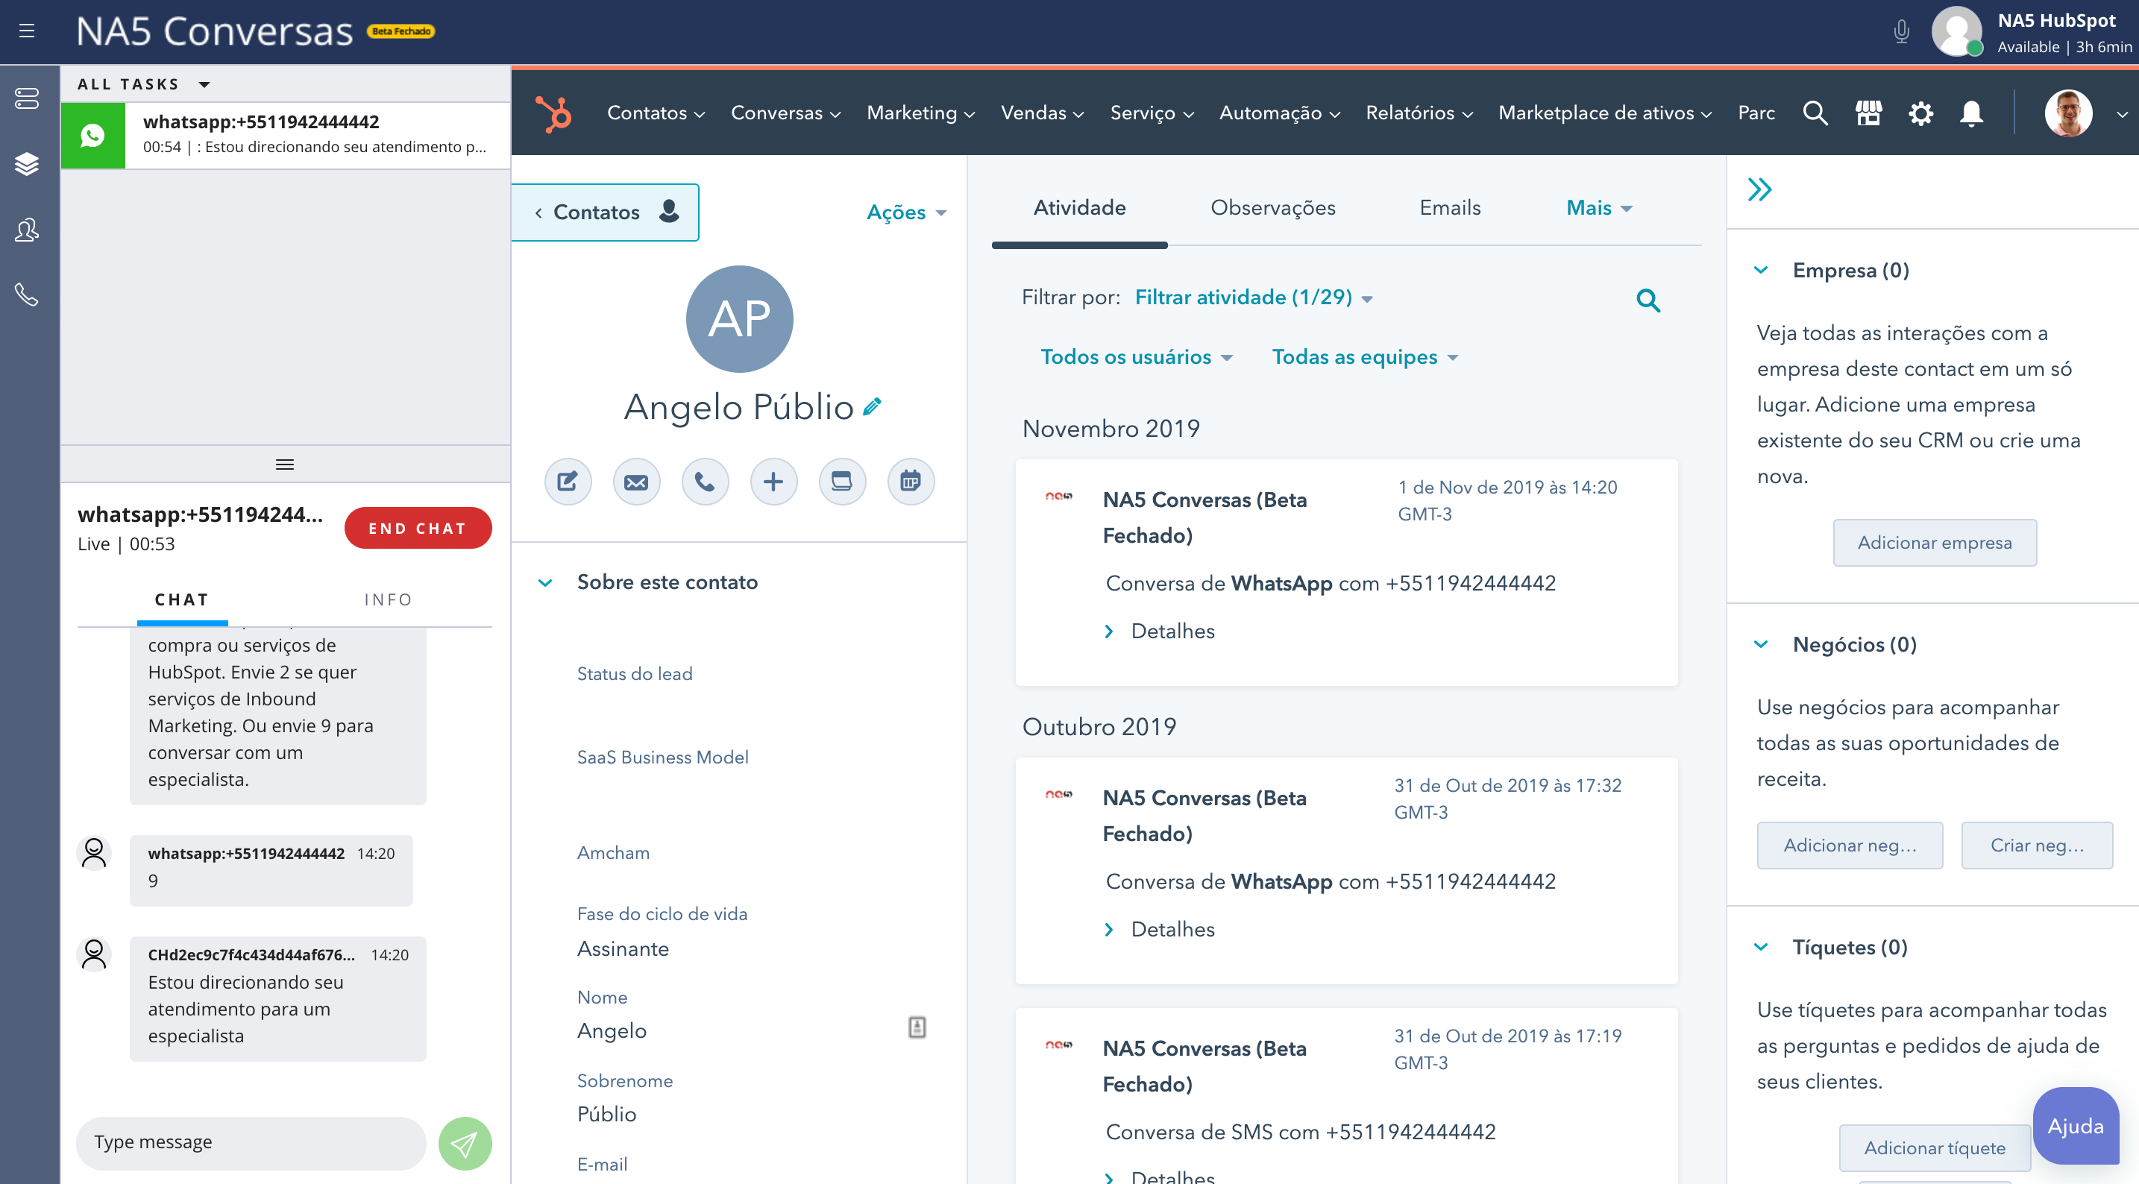Open the layers stack sidebar icon
The height and width of the screenshot is (1184, 2139).
tap(27, 163)
